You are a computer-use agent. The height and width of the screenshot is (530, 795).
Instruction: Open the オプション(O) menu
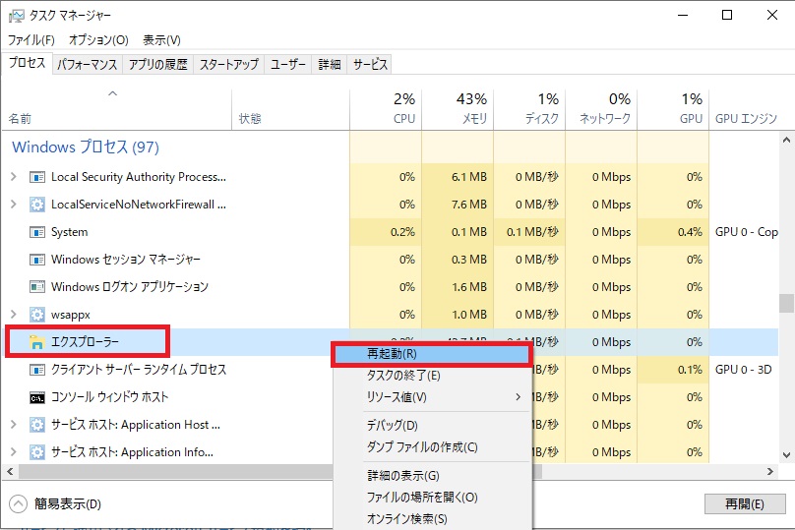point(98,39)
